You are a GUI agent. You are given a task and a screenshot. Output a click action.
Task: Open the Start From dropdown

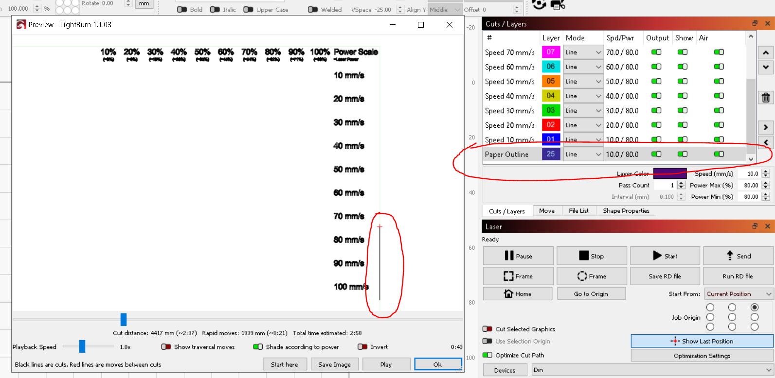tap(738, 294)
